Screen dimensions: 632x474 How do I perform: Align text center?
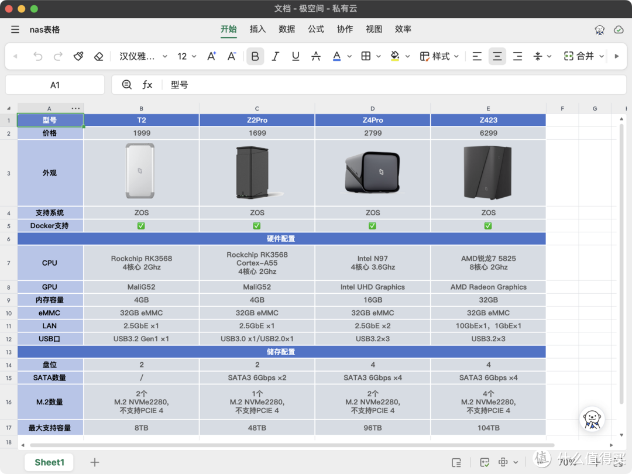[497, 56]
